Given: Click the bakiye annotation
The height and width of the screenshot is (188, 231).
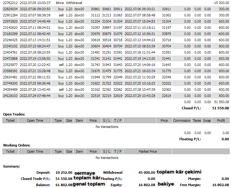Looking at the screenshot, I should pyautogui.click(x=166, y=184).
